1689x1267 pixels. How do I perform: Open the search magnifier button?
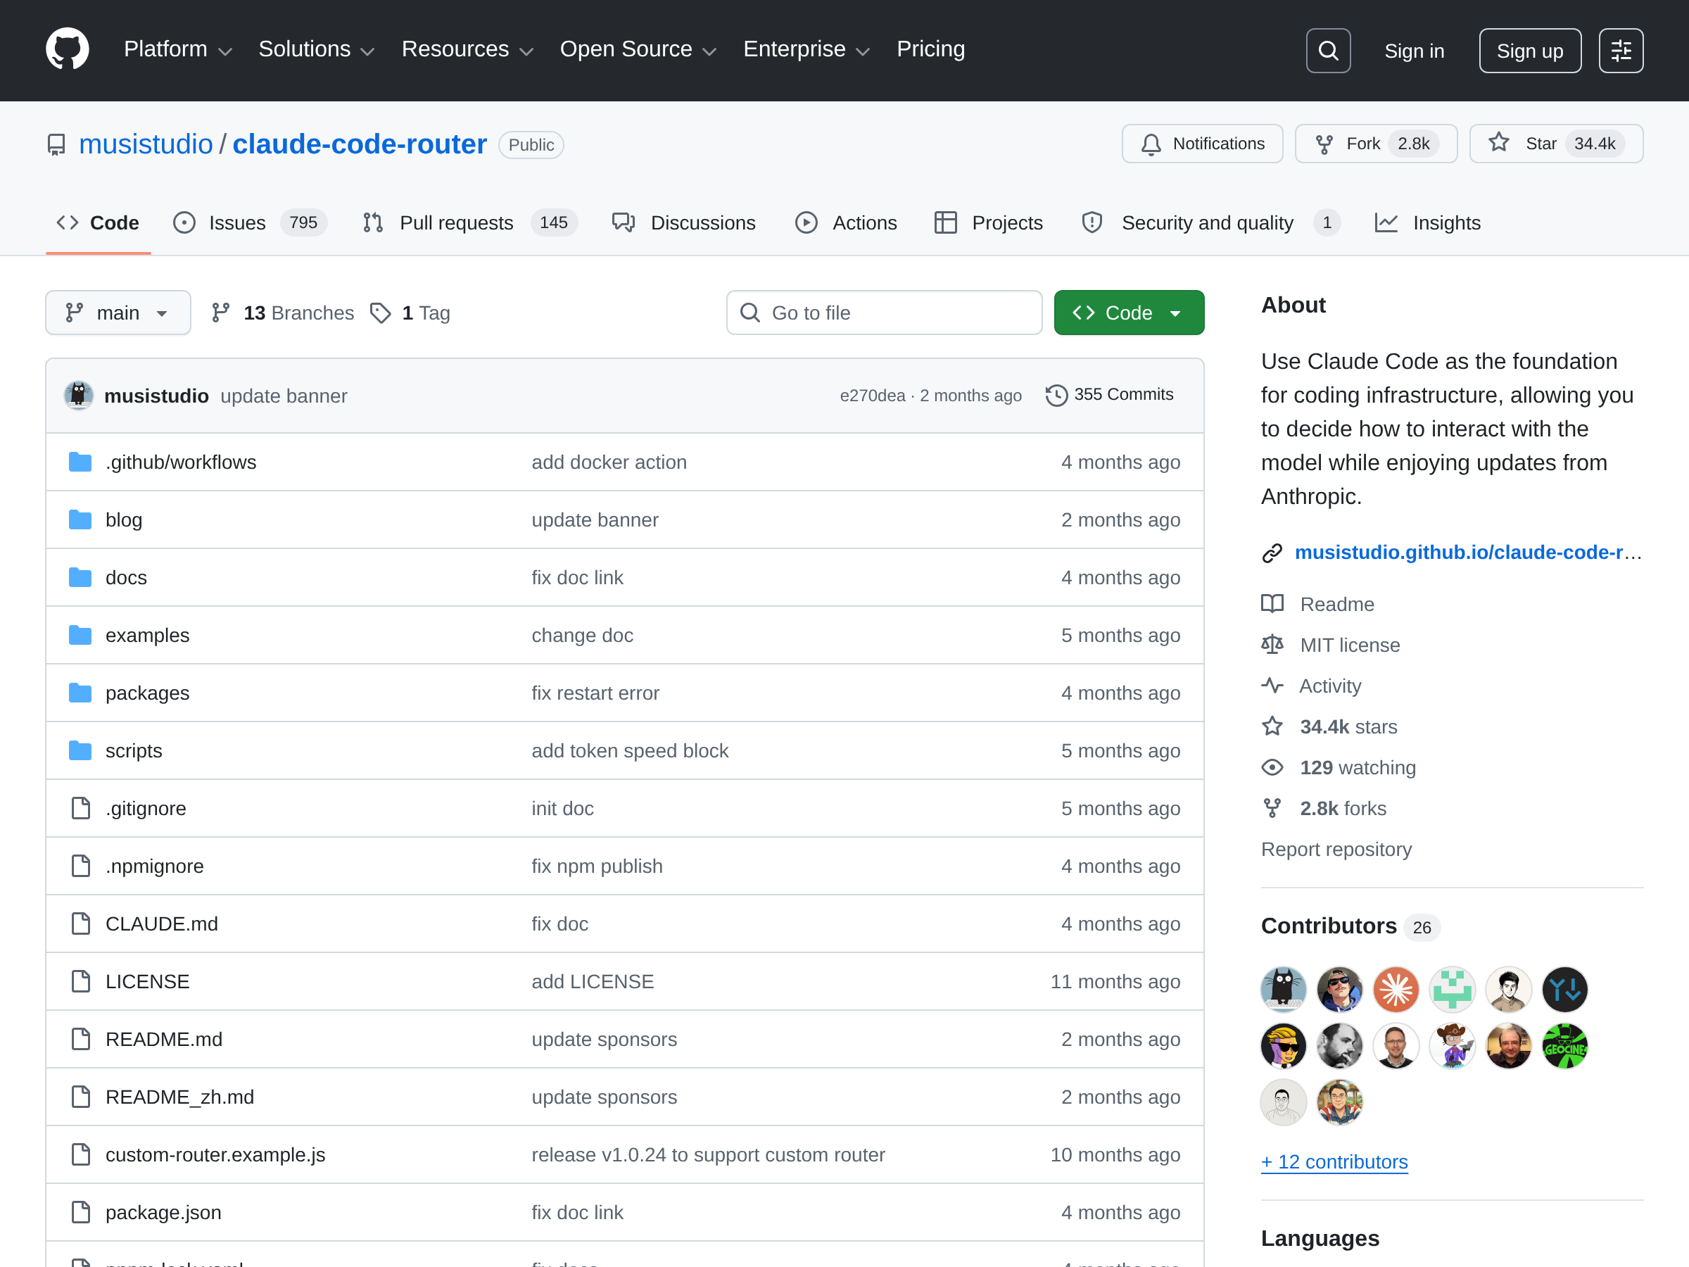[x=1328, y=51]
